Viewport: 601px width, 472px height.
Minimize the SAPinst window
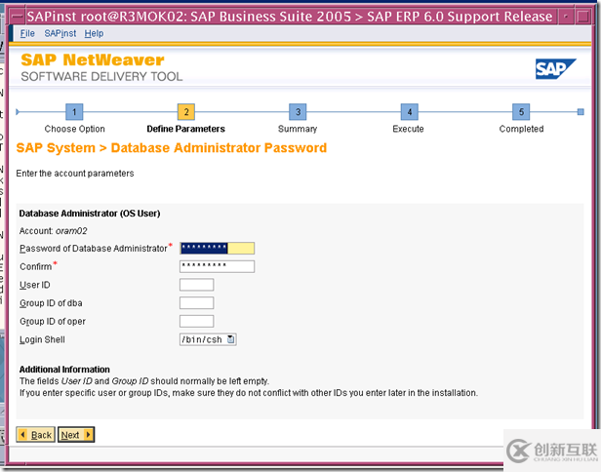tap(566, 17)
